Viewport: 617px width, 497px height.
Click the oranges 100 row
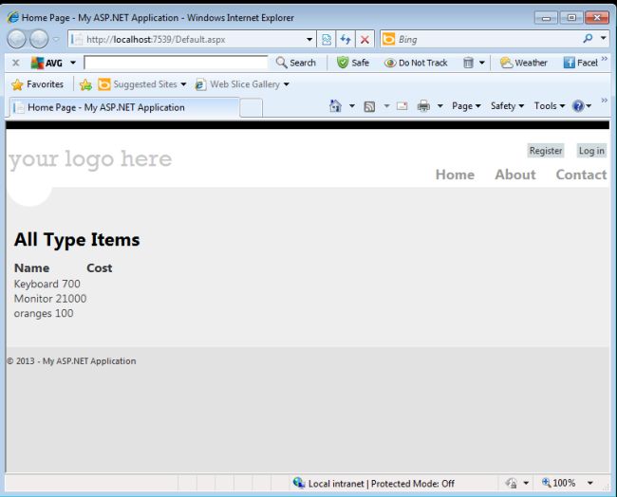44,314
